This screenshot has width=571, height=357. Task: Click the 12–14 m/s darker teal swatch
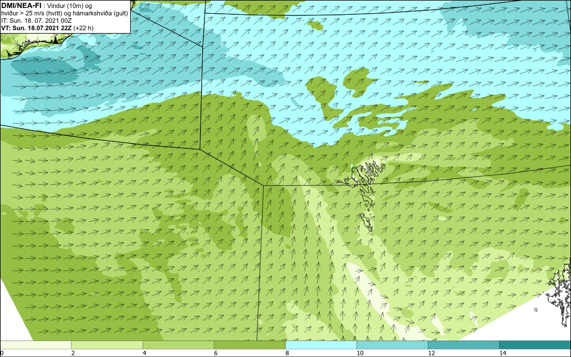click(464, 345)
